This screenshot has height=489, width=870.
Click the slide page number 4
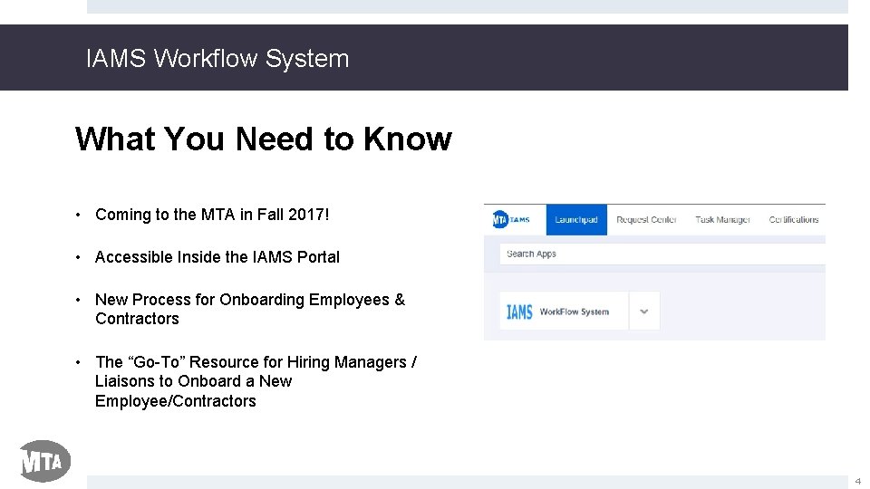858,481
